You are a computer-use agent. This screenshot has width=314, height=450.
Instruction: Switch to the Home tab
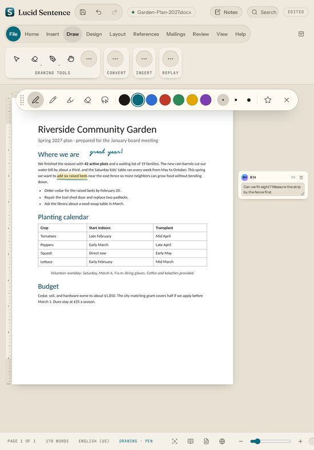pos(32,34)
